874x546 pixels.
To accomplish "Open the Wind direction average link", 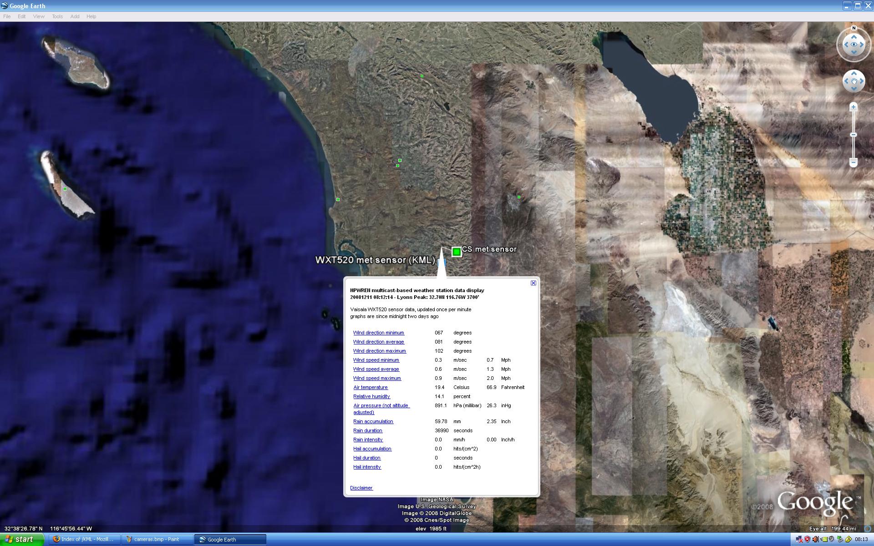I will 379,342.
